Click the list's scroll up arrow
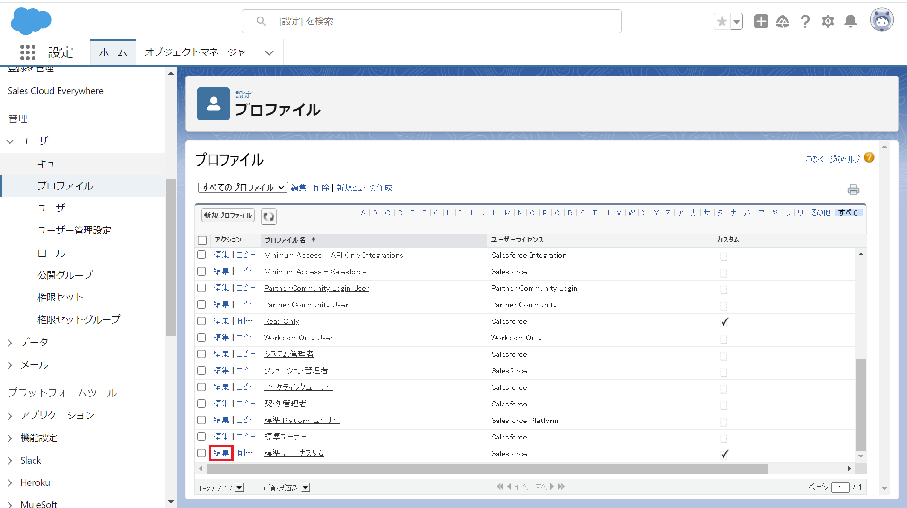 861,254
